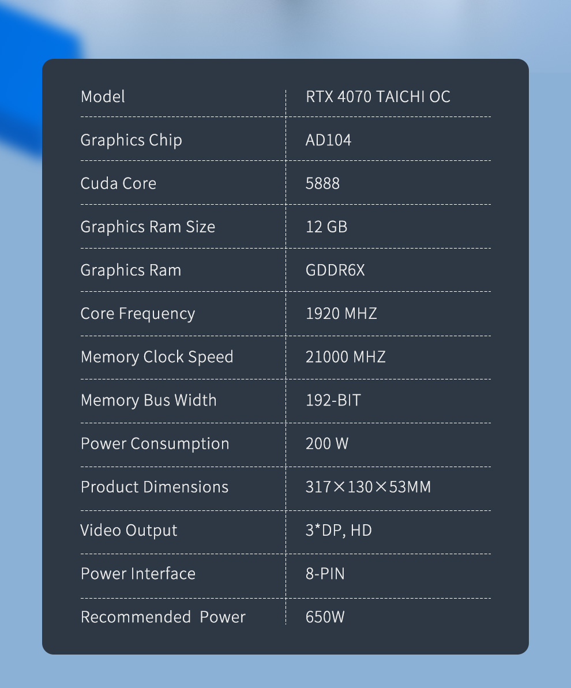The width and height of the screenshot is (571, 688).
Task: Click the Core Frequency label
Action: [x=138, y=314]
